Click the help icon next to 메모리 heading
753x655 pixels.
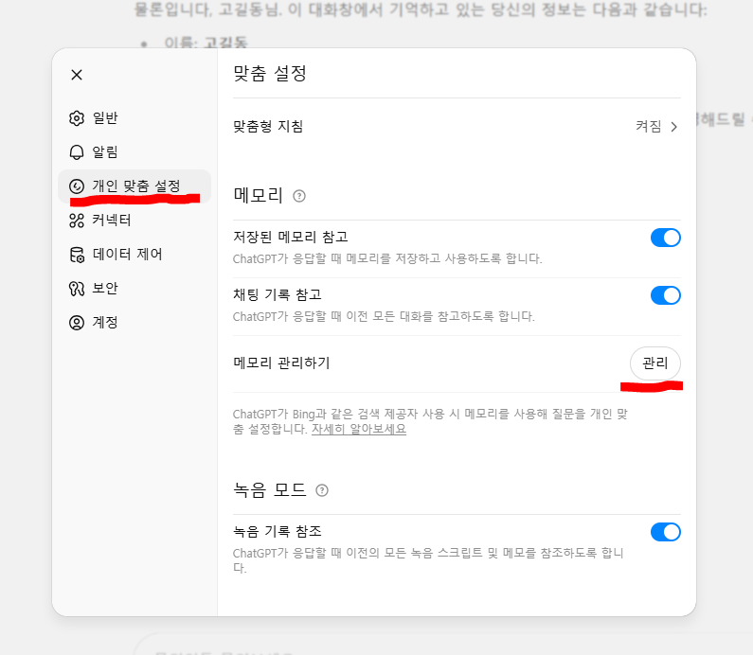point(299,196)
